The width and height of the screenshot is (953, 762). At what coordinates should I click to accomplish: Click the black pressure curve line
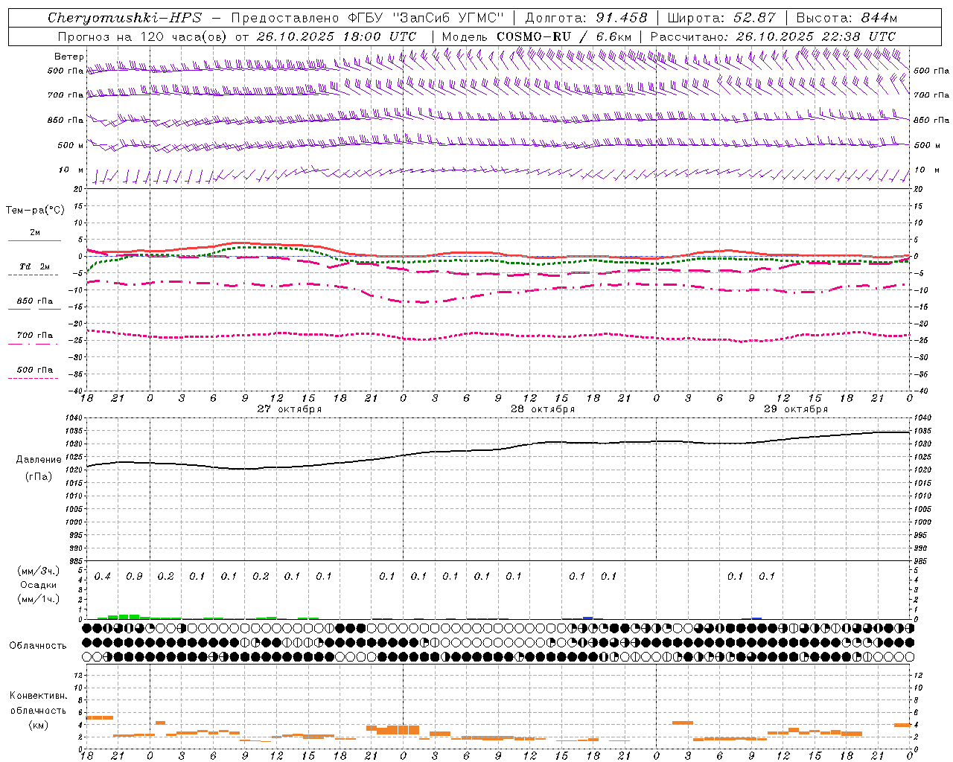click(498, 449)
